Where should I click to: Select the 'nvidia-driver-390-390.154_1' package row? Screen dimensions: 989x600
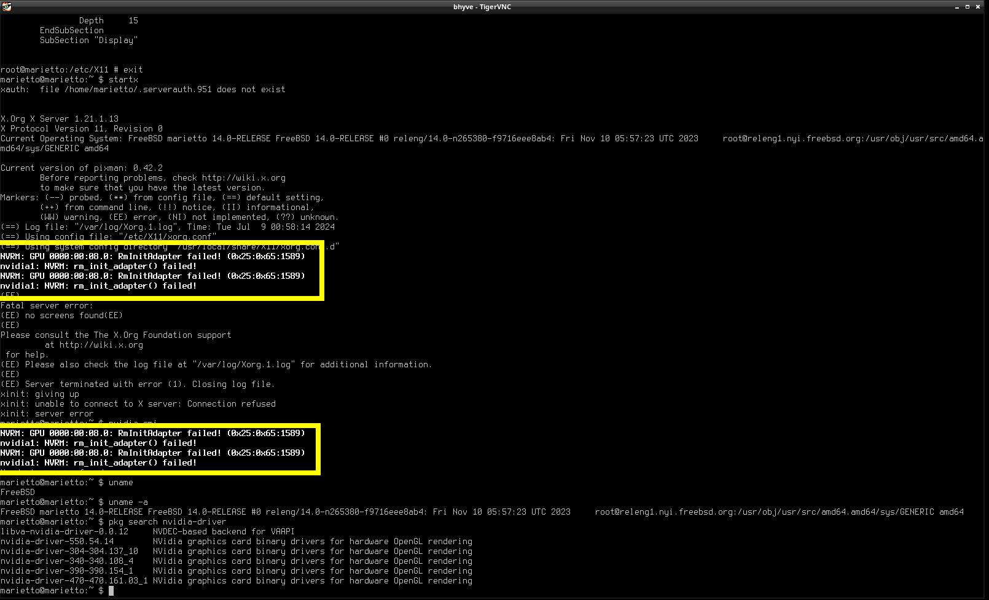237,571
